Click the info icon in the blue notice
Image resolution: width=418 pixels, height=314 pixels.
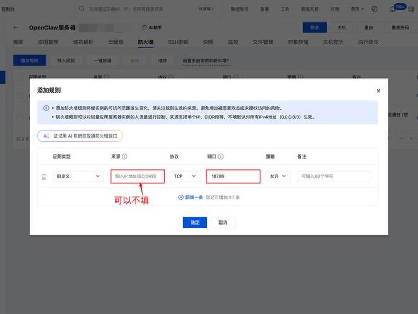pyautogui.click(x=46, y=108)
